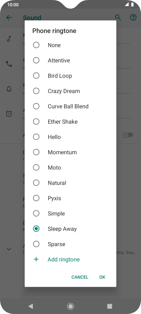Tap the recent apps square button

pyautogui.click(x=109, y=306)
